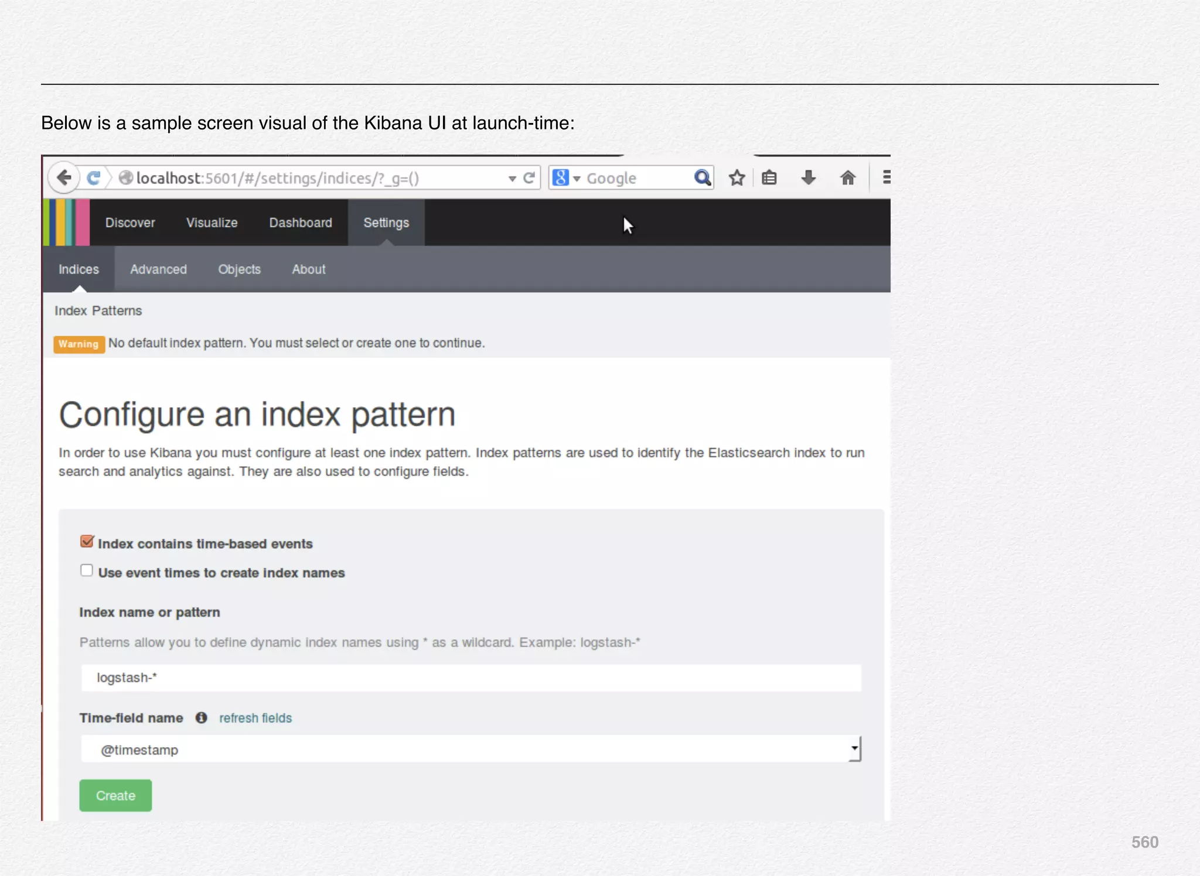Click the reload arrow inside the address bar
The width and height of the screenshot is (1200, 876).
point(529,178)
